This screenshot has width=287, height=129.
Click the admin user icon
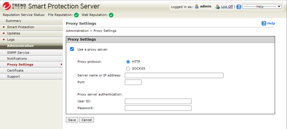point(197,7)
